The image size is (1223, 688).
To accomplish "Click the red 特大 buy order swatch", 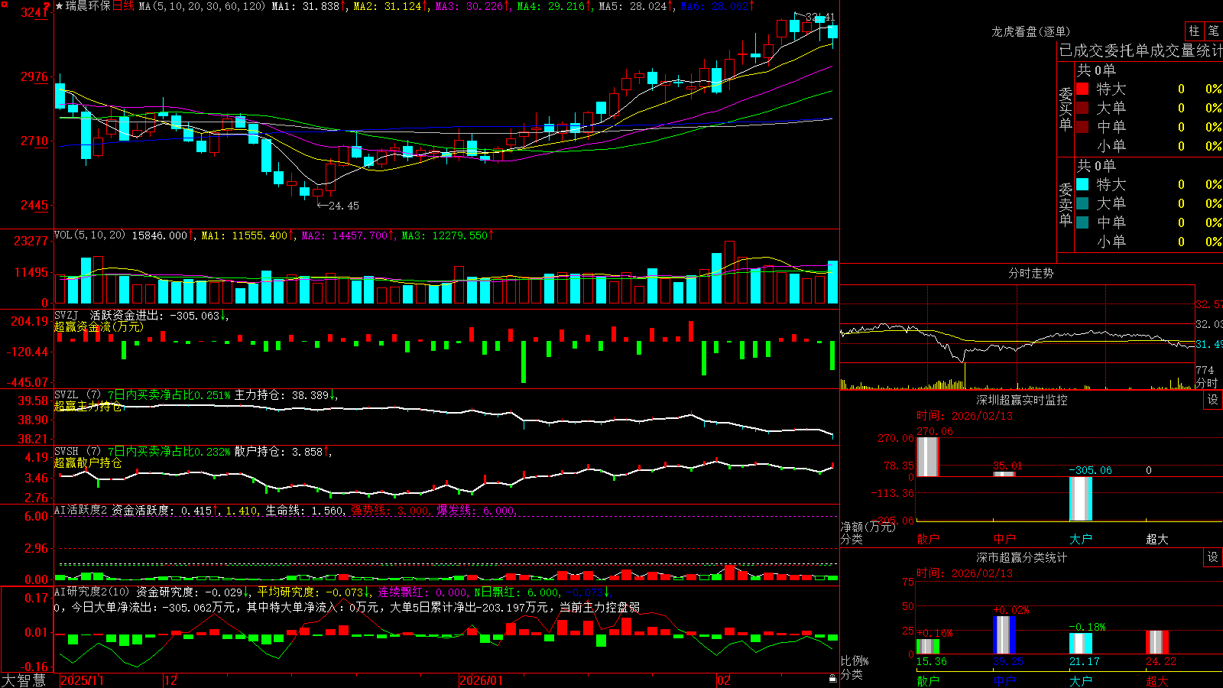I will click(1082, 89).
